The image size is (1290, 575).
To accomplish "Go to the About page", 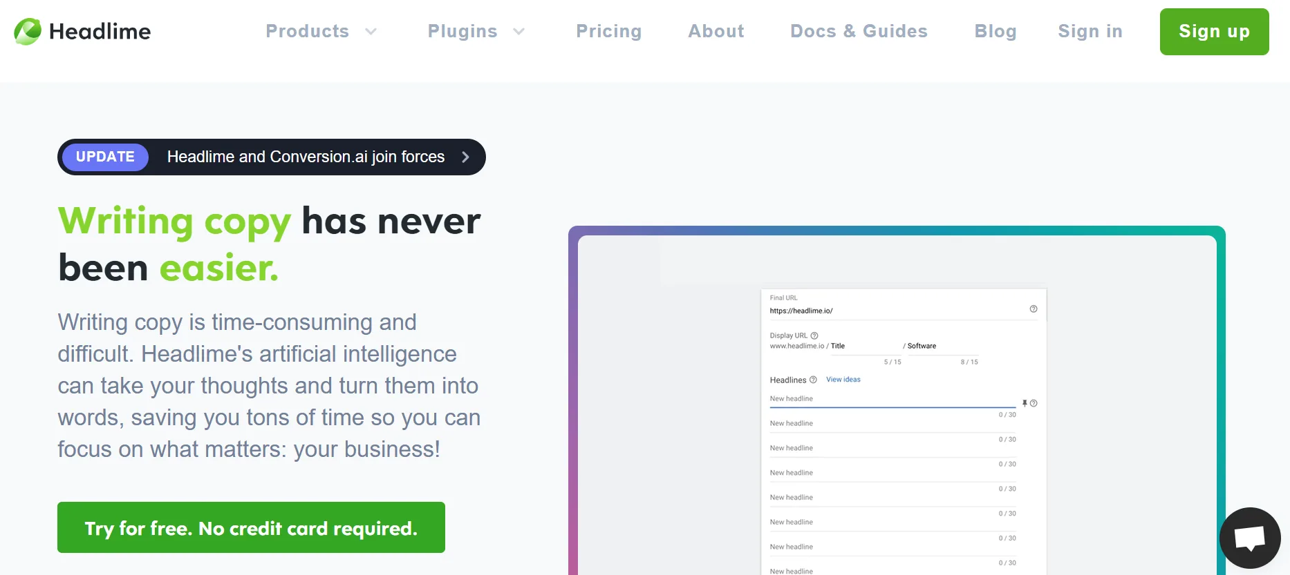I will [716, 32].
